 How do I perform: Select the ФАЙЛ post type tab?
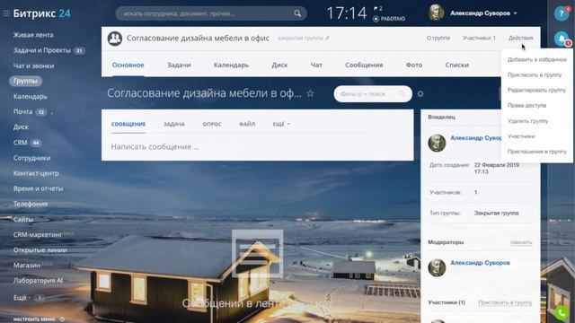point(247,124)
